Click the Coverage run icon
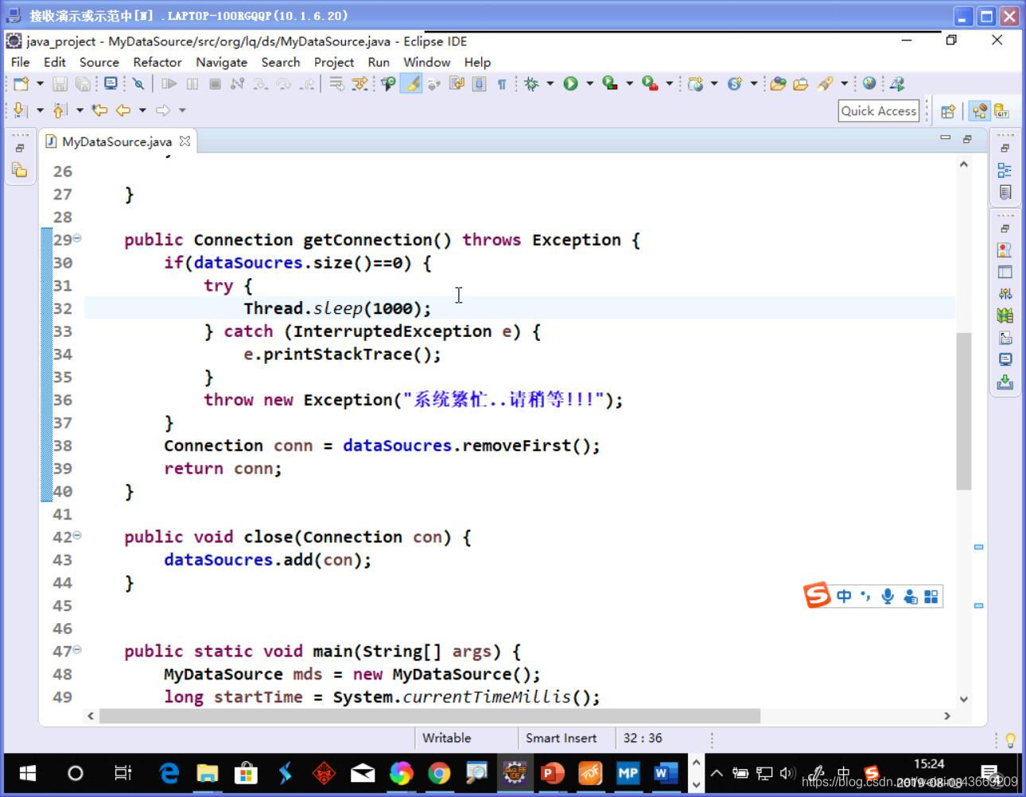1026x797 pixels. click(x=610, y=83)
